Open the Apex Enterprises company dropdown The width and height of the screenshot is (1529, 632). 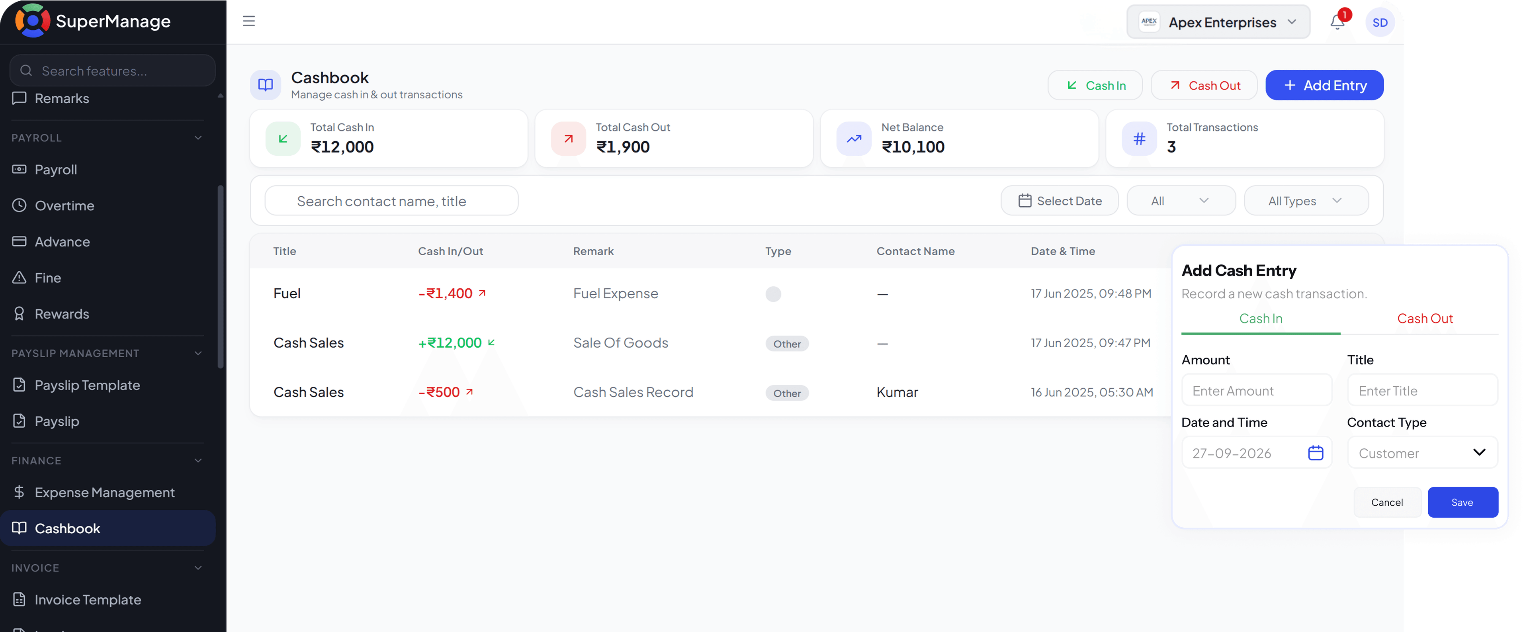click(x=1218, y=22)
